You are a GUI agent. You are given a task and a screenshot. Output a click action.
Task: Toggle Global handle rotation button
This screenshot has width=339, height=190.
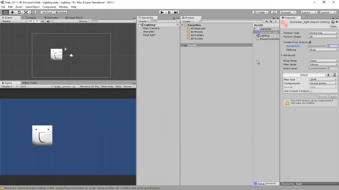point(61,13)
